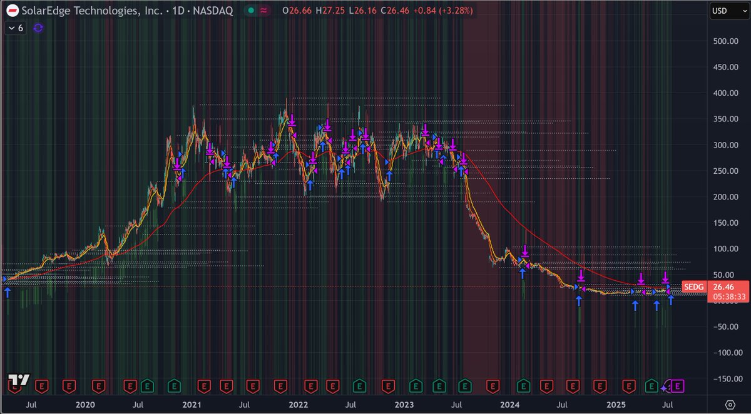Click the TradingView logo on the chart
Viewport: 751px width, 414px height.
(x=19, y=380)
